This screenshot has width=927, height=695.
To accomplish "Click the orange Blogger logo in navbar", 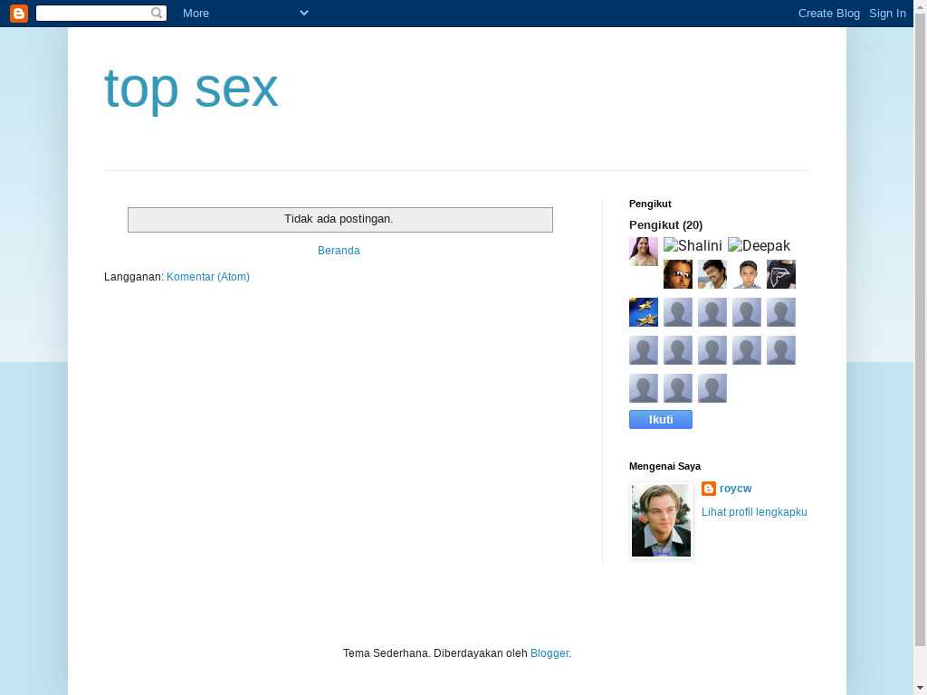I will [x=19, y=13].
